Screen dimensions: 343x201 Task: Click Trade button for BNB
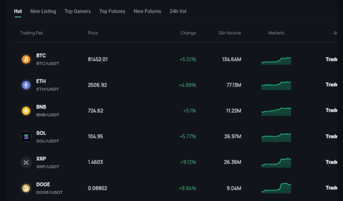pyautogui.click(x=331, y=110)
